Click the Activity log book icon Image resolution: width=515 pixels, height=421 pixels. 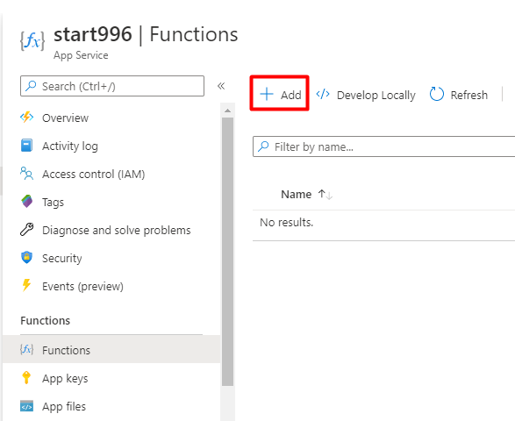coord(26,145)
